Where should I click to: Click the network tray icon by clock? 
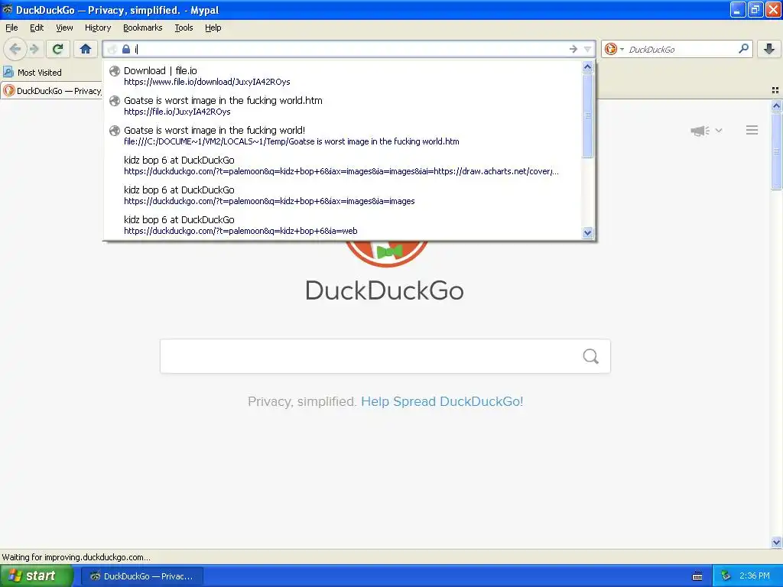(x=726, y=576)
